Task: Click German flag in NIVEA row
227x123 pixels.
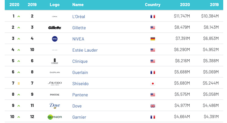Action: 153,39
